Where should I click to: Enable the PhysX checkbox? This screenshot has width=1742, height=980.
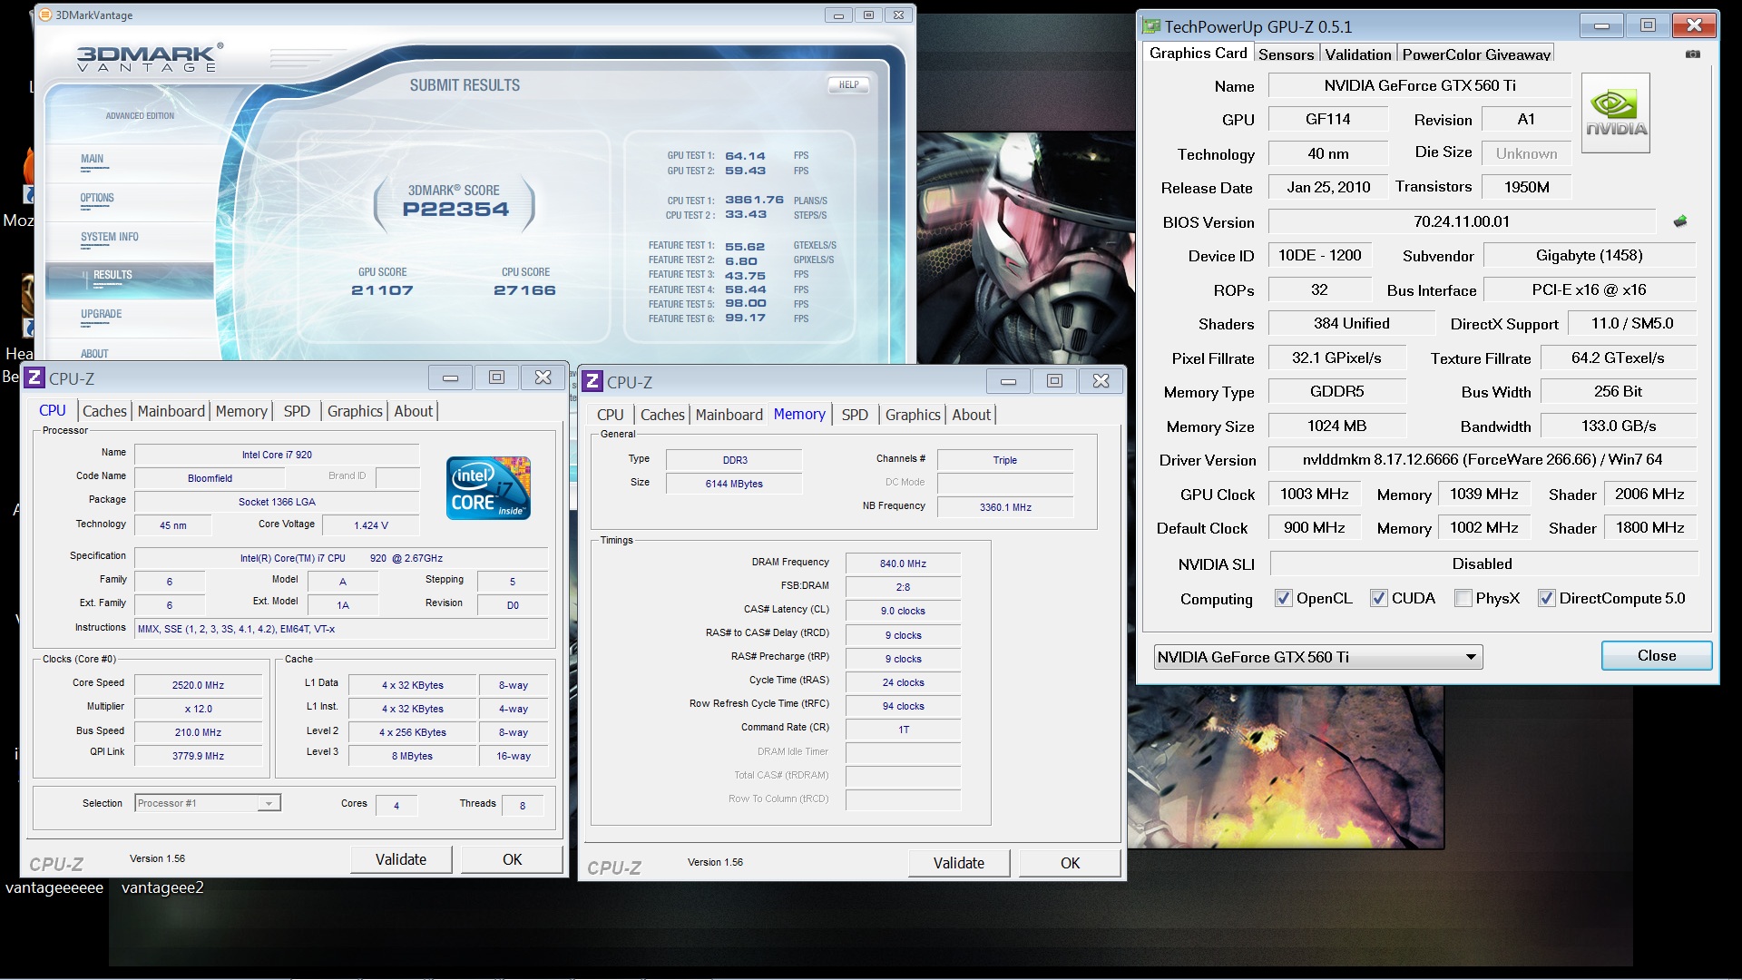(x=1463, y=598)
